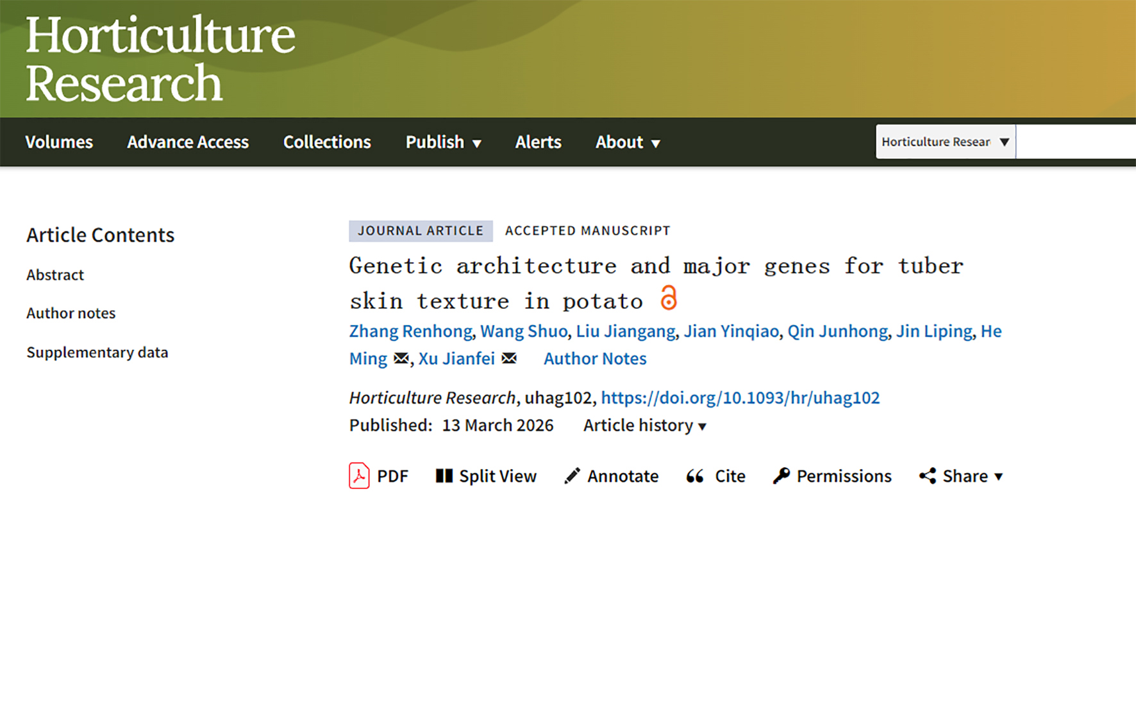Open the Horticulture Research search scope dropdown
The width and height of the screenshot is (1136, 719).
945,142
